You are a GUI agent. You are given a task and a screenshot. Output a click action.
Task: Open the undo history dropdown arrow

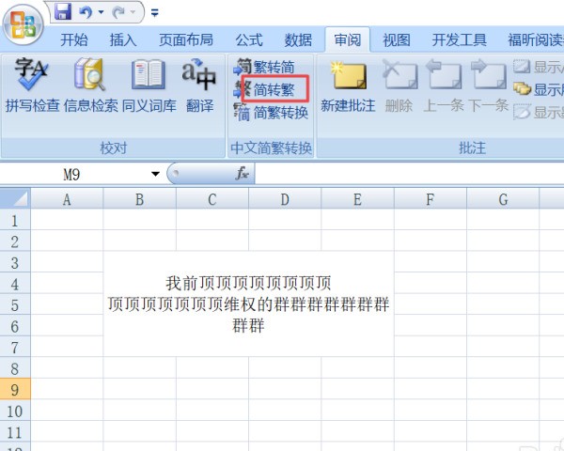(102, 12)
